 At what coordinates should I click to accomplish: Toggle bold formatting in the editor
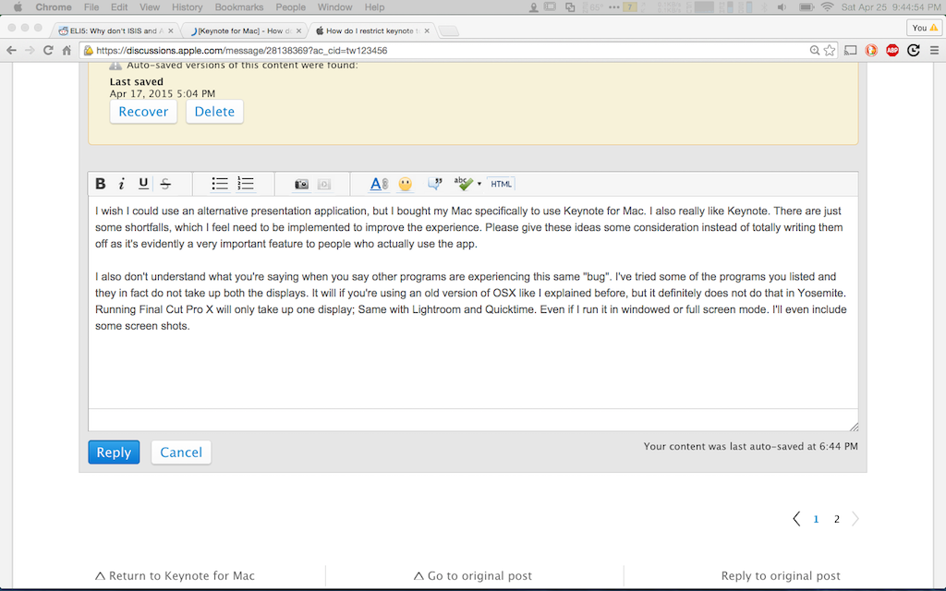pos(101,184)
